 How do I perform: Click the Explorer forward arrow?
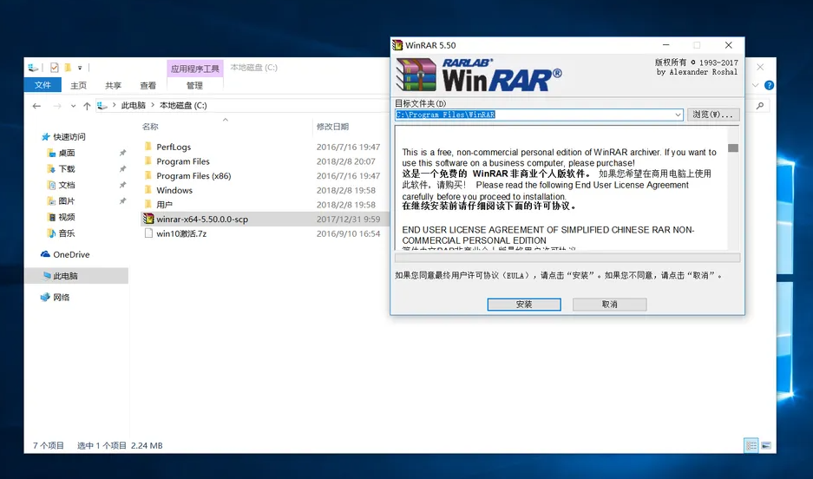tap(57, 106)
